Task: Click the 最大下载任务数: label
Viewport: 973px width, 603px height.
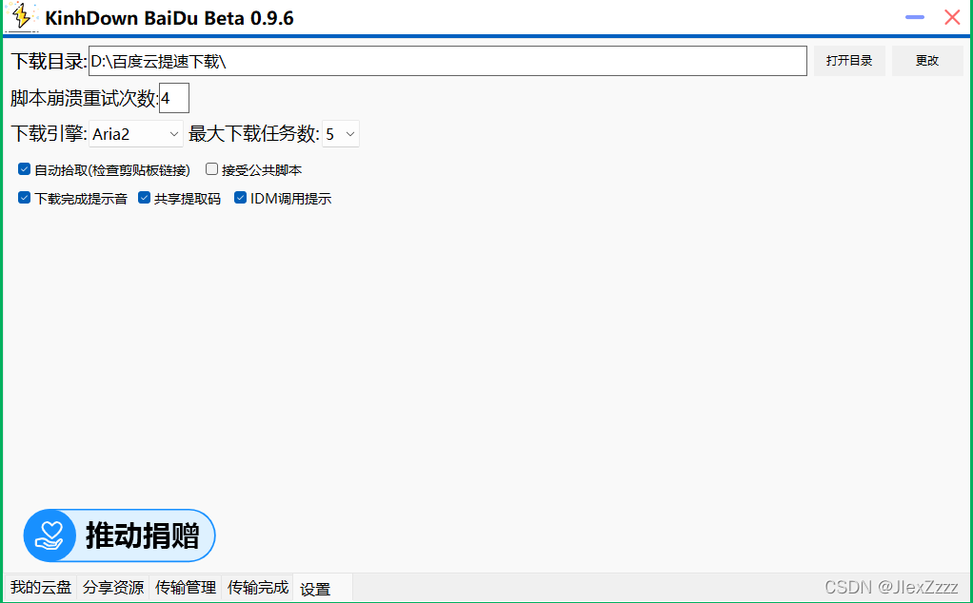Action: (x=254, y=133)
